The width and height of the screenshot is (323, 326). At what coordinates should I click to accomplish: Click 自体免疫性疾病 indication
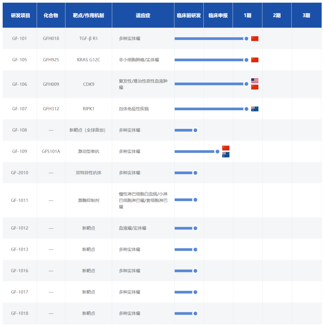click(134, 109)
